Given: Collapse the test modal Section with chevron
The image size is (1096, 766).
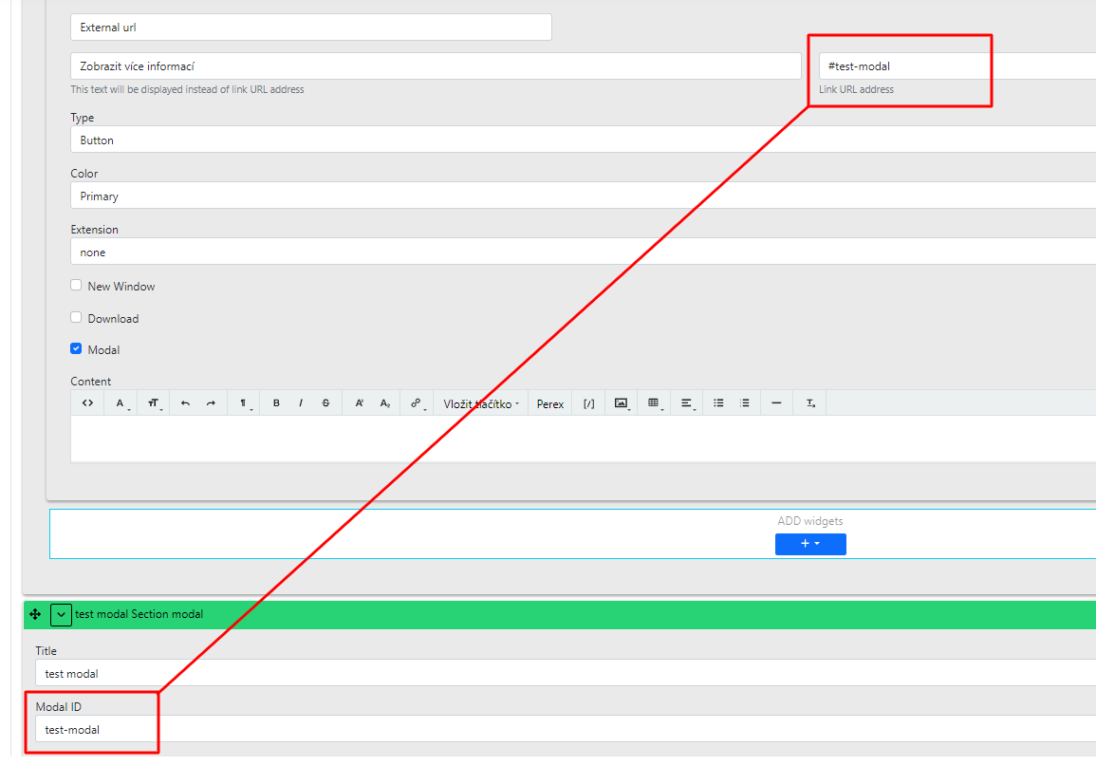Looking at the screenshot, I should pyautogui.click(x=61, y=614).
